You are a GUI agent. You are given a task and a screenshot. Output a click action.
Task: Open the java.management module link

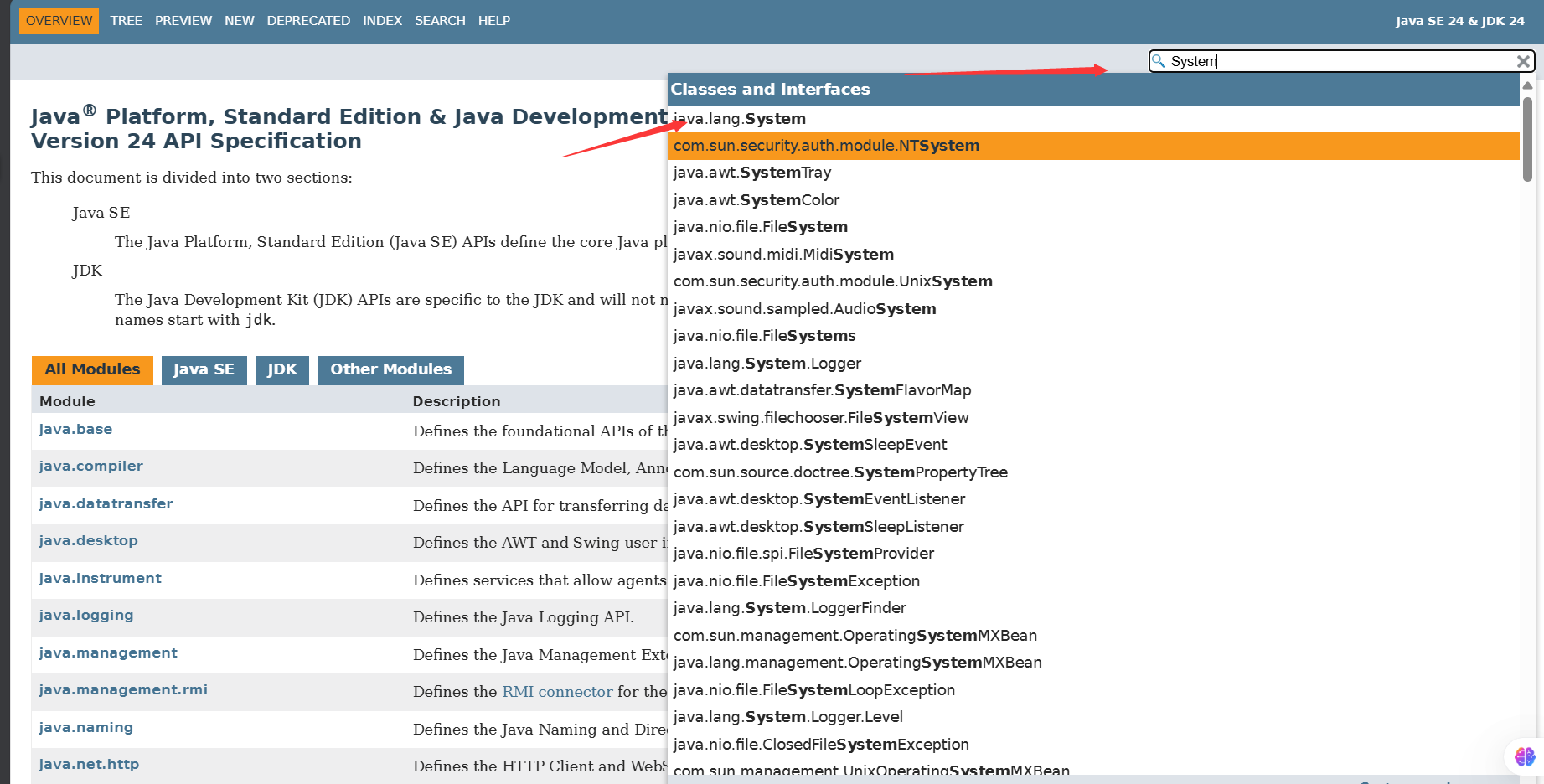point(108,653)
